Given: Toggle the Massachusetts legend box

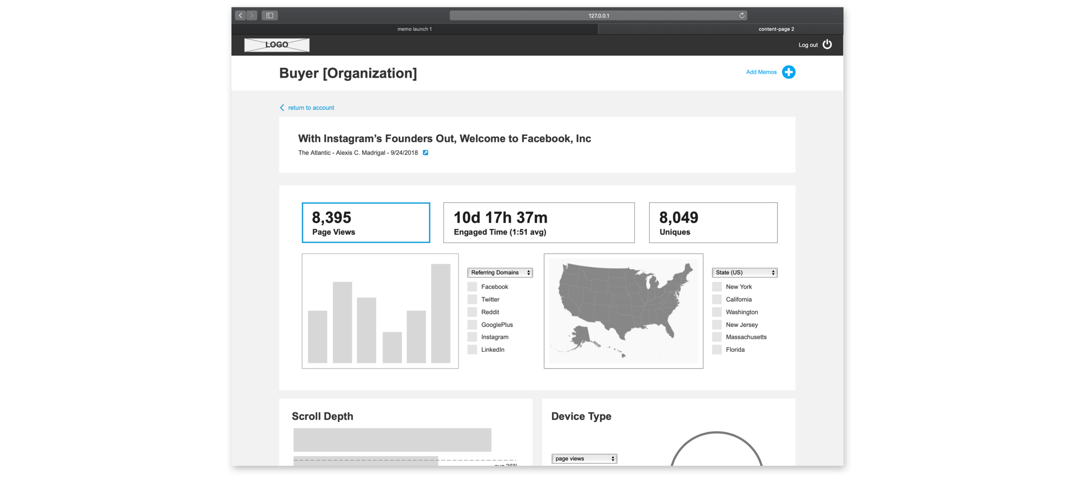Looking at the screenshot, I should (717, 337).
